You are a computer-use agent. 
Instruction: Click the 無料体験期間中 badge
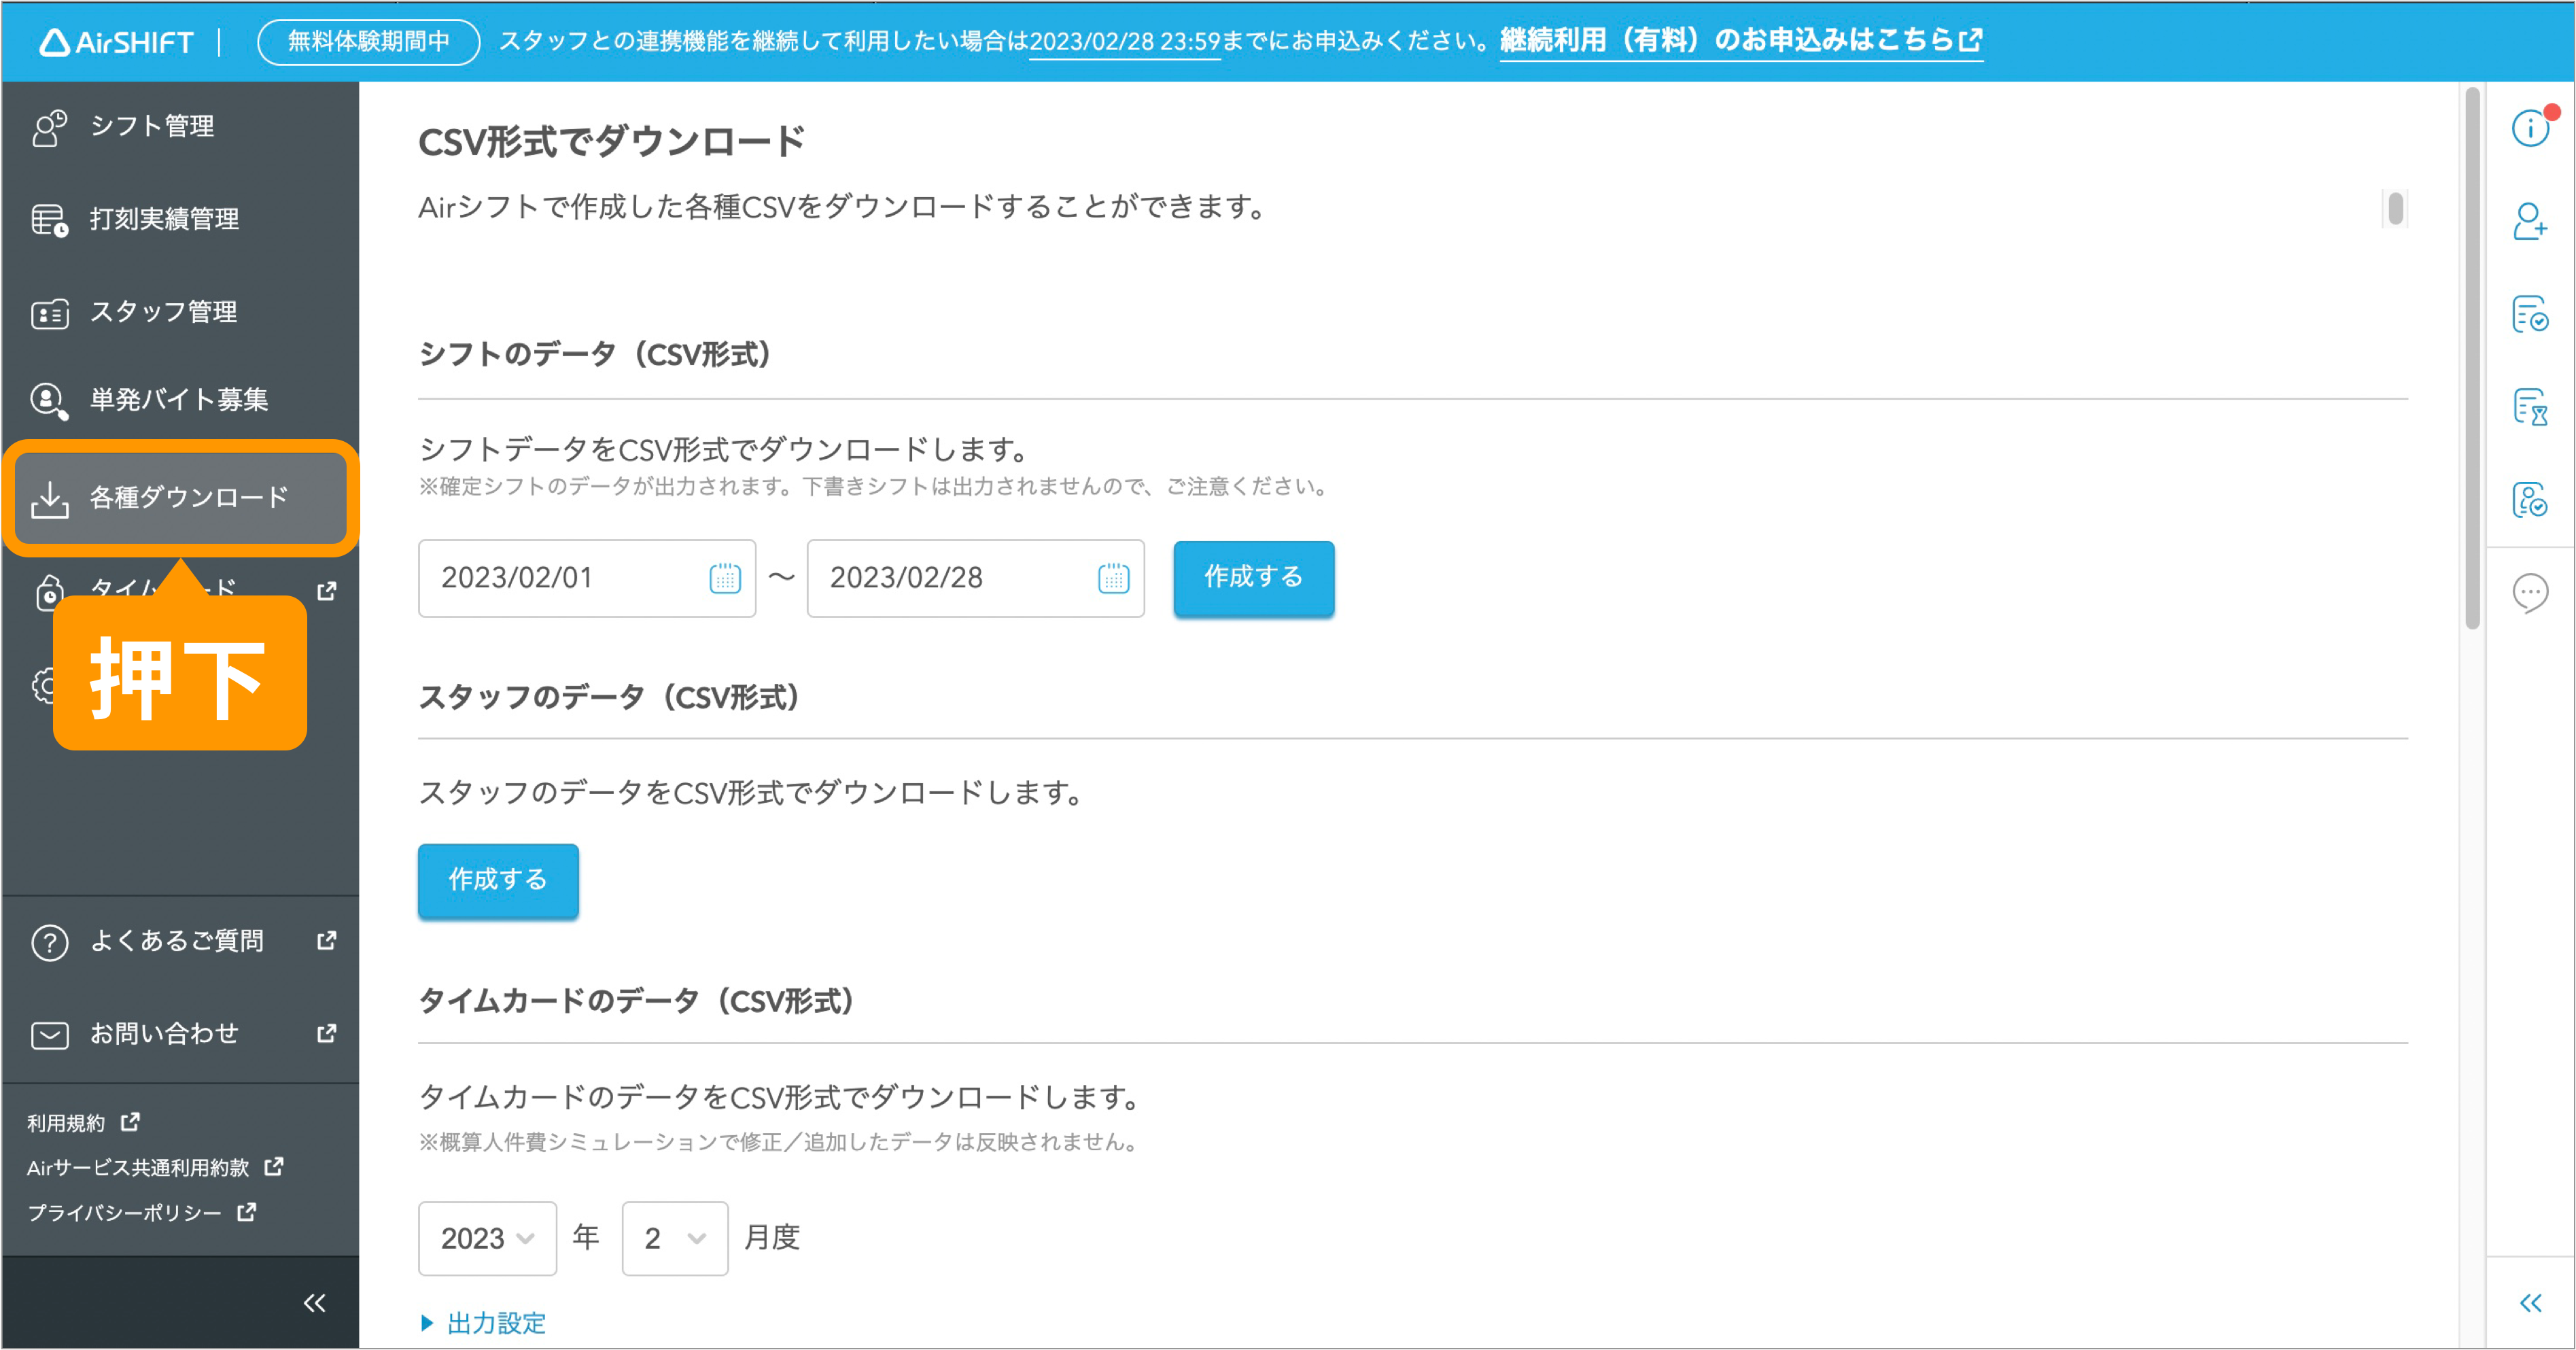[369, 42]
